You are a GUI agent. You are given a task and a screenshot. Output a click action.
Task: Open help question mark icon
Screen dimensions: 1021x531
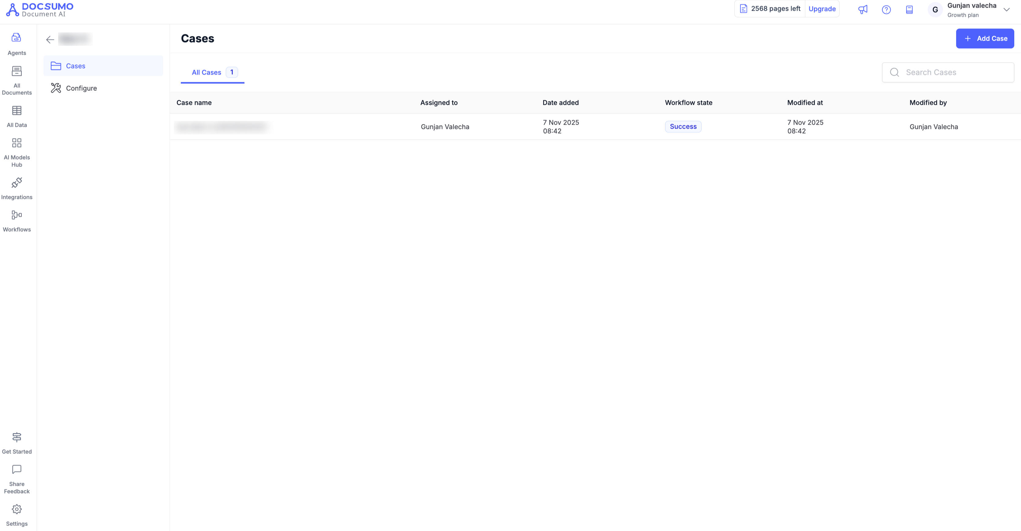(886, 9)
